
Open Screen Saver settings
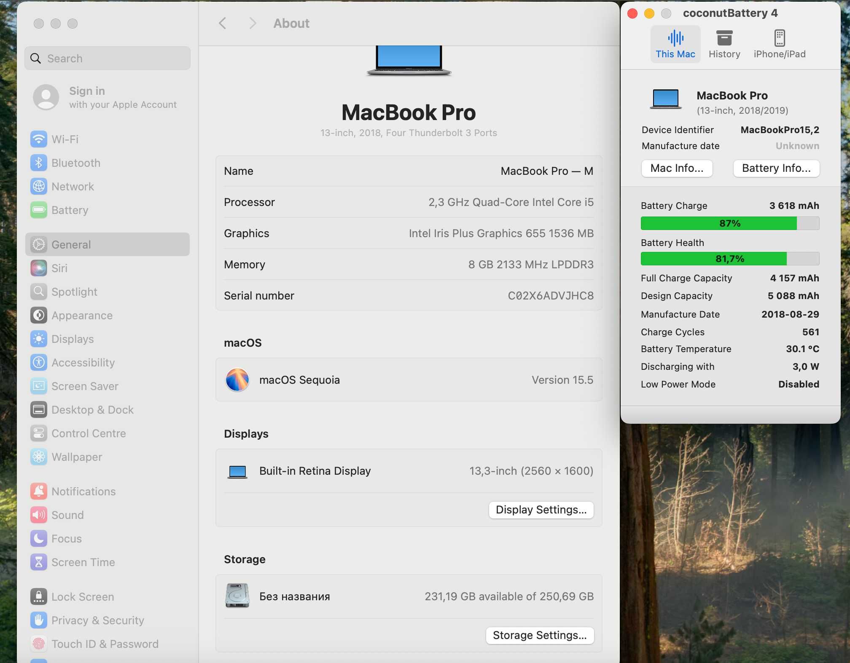108,386
